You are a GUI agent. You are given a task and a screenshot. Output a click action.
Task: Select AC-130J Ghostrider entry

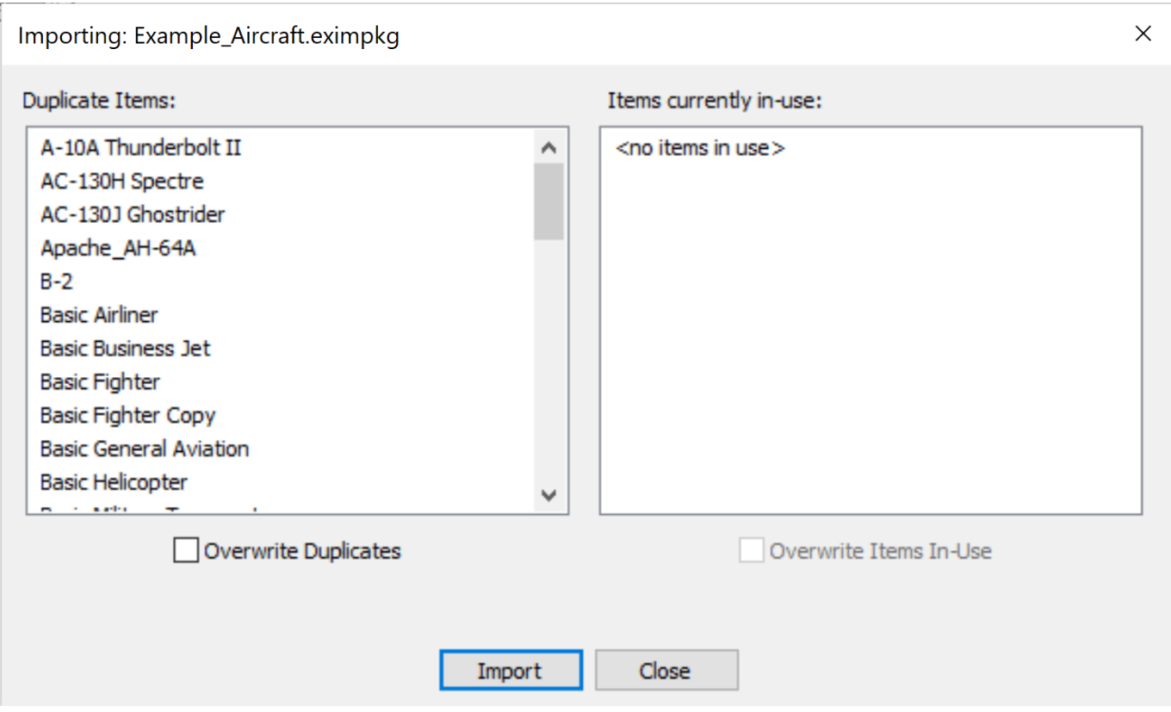[132, 214]
